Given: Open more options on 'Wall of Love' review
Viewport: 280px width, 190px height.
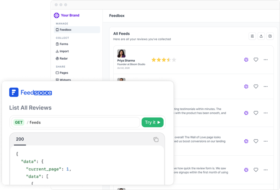Looking at the screenshot, I should point(266,141).
